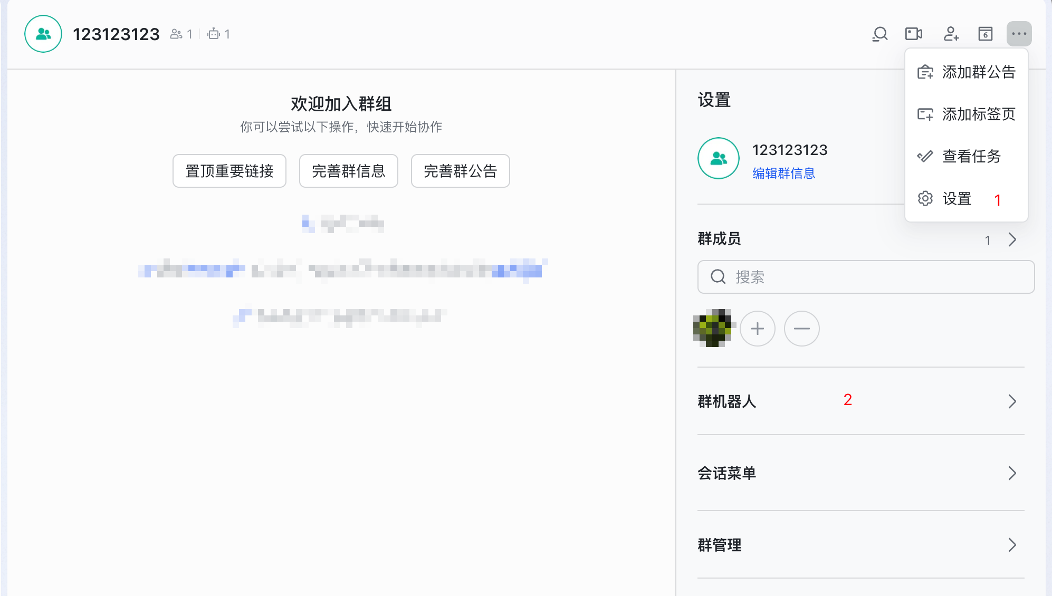
Task: Click the 置顶重要链接 button
Action: [229, 171]
